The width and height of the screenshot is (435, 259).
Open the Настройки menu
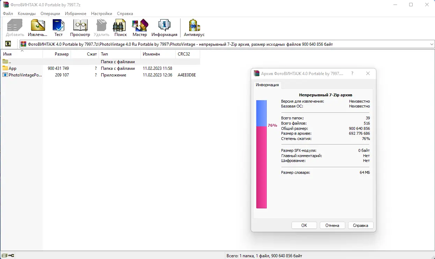102,14
